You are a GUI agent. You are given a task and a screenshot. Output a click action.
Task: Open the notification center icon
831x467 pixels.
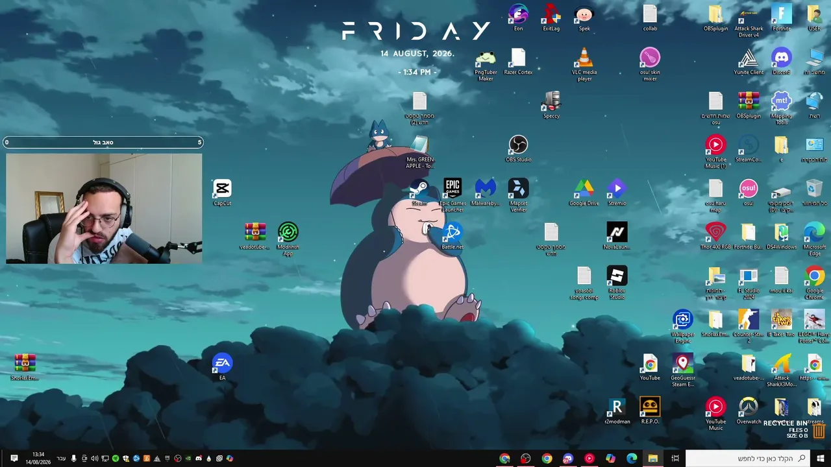[14, 459]
